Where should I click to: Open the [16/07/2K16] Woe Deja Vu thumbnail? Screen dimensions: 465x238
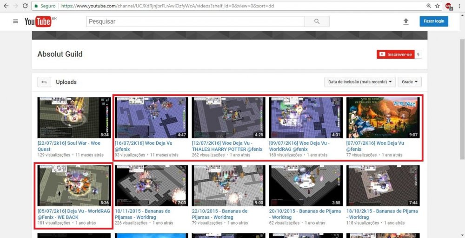pos(151,118)
